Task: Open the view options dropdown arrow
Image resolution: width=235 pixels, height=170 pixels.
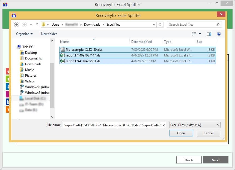Action: coord(200,34)
